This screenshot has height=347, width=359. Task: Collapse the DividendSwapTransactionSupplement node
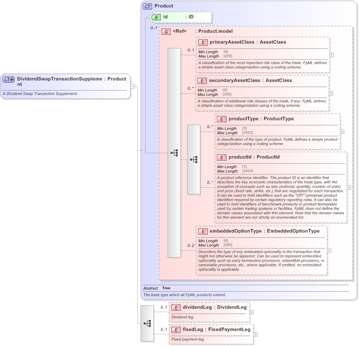point(132,87)
